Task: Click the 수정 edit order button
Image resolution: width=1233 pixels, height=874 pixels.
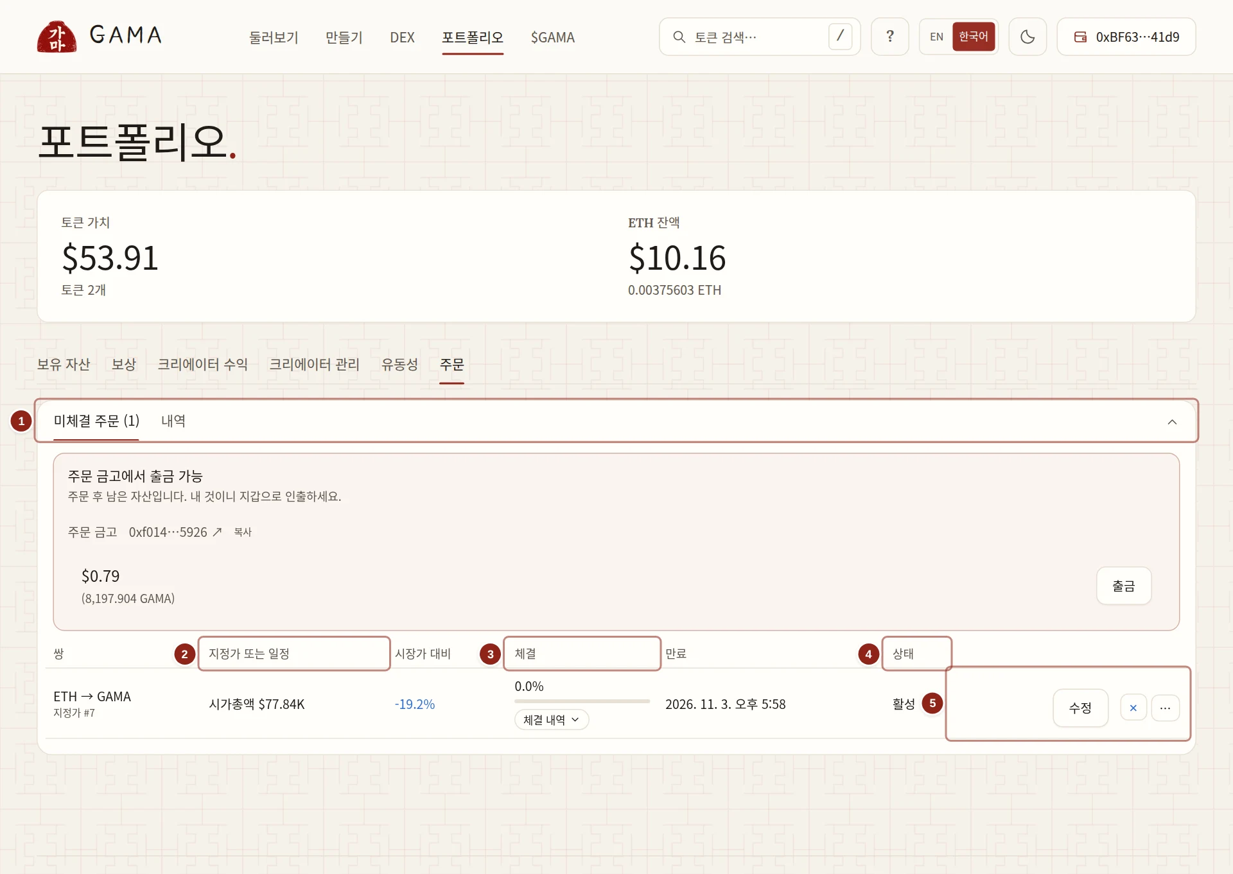Action: click(1080, 708)
